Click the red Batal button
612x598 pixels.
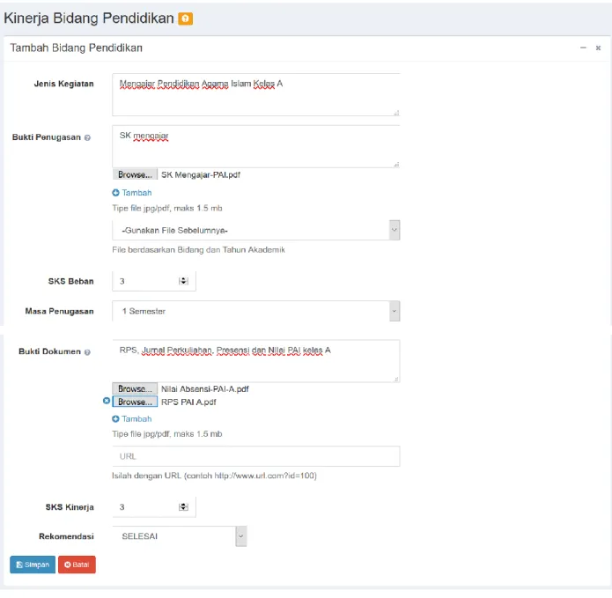pyautogui.click(x=77, y=565)
